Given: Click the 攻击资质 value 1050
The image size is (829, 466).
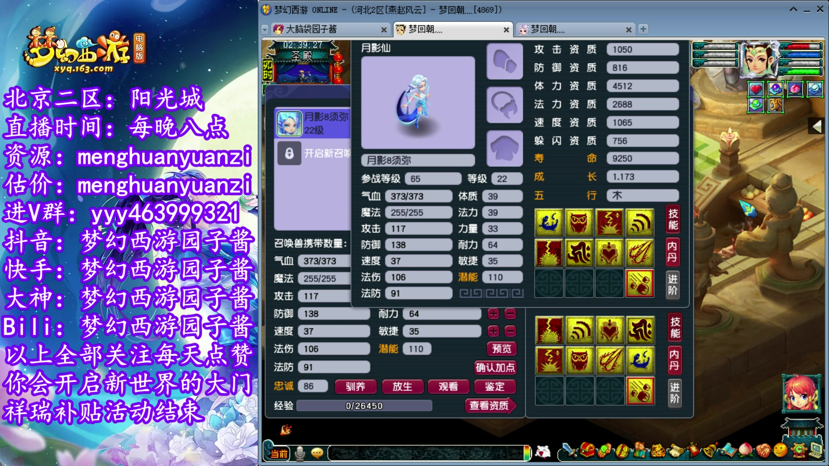Looking at the screenshot, I should pyautogui.click(x=642, y=50).
